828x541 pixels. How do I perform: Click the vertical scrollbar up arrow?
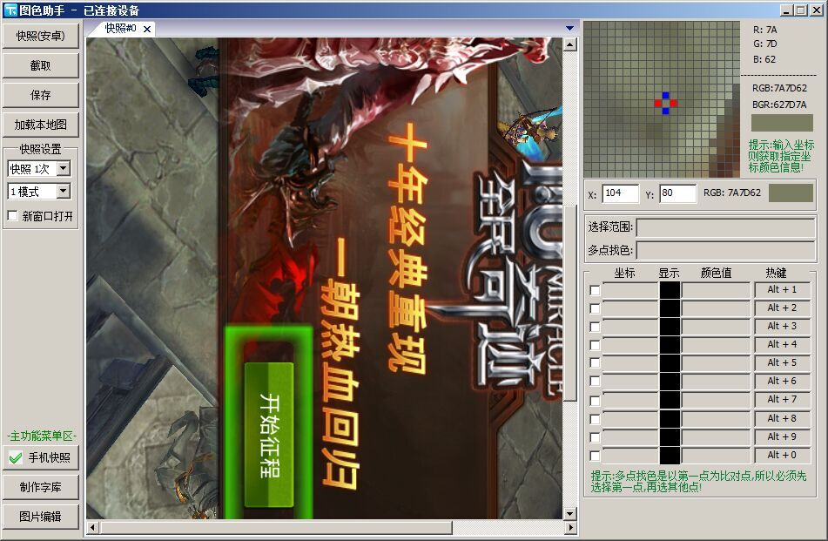tap(569, 45)
